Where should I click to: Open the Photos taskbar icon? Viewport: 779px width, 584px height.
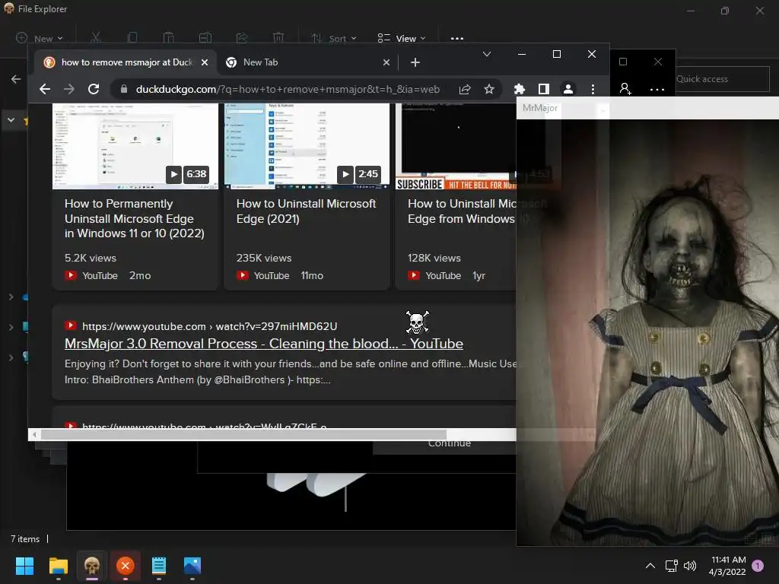pyautogui.click(x=192, y=566)
